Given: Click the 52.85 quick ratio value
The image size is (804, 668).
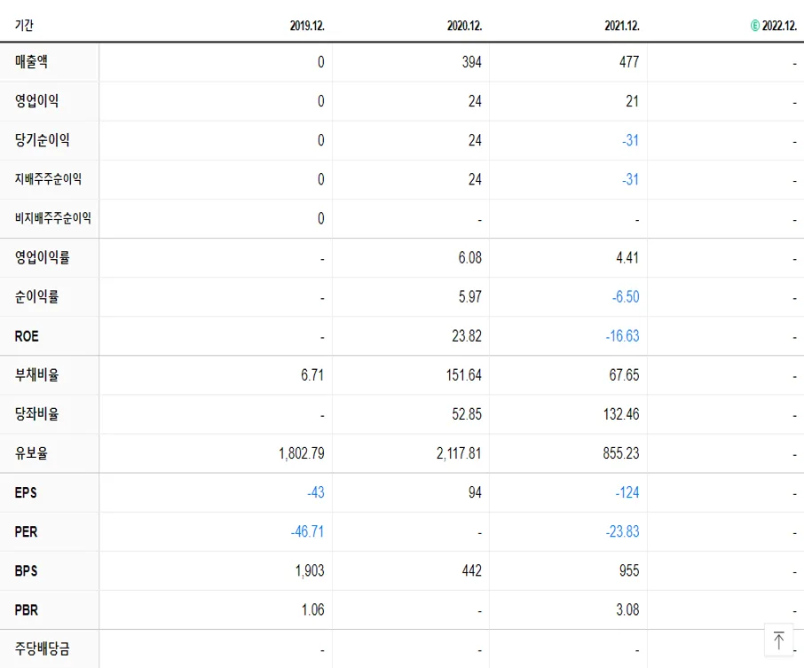Looking at the screenshot, I should point(467,413).
